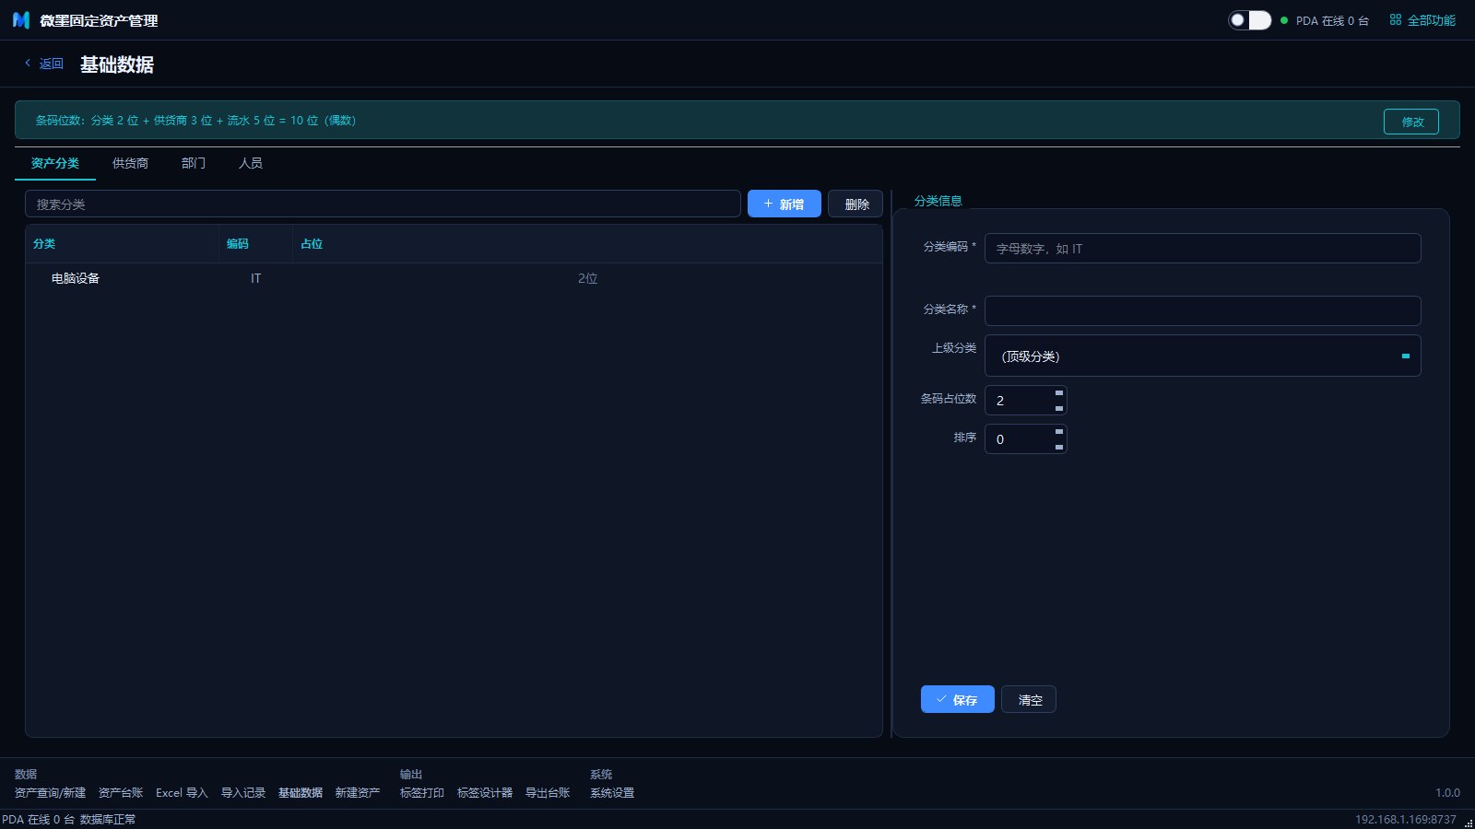The height and width of the screenshot is (829, 1475).
Task: Toggle the theme switch in the header
Action: [x=1250, y=20]
